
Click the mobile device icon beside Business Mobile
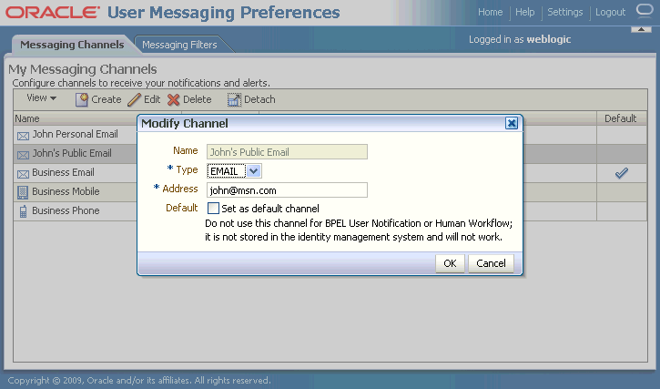(23, 192)
